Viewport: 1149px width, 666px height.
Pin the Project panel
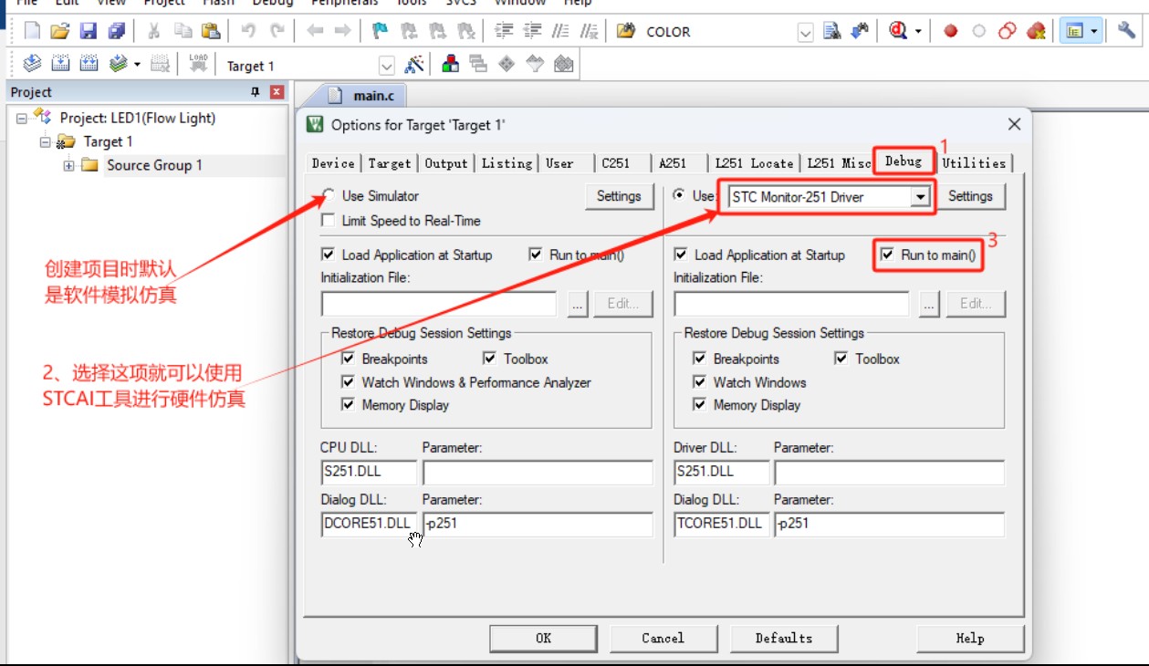click(256, 92)
